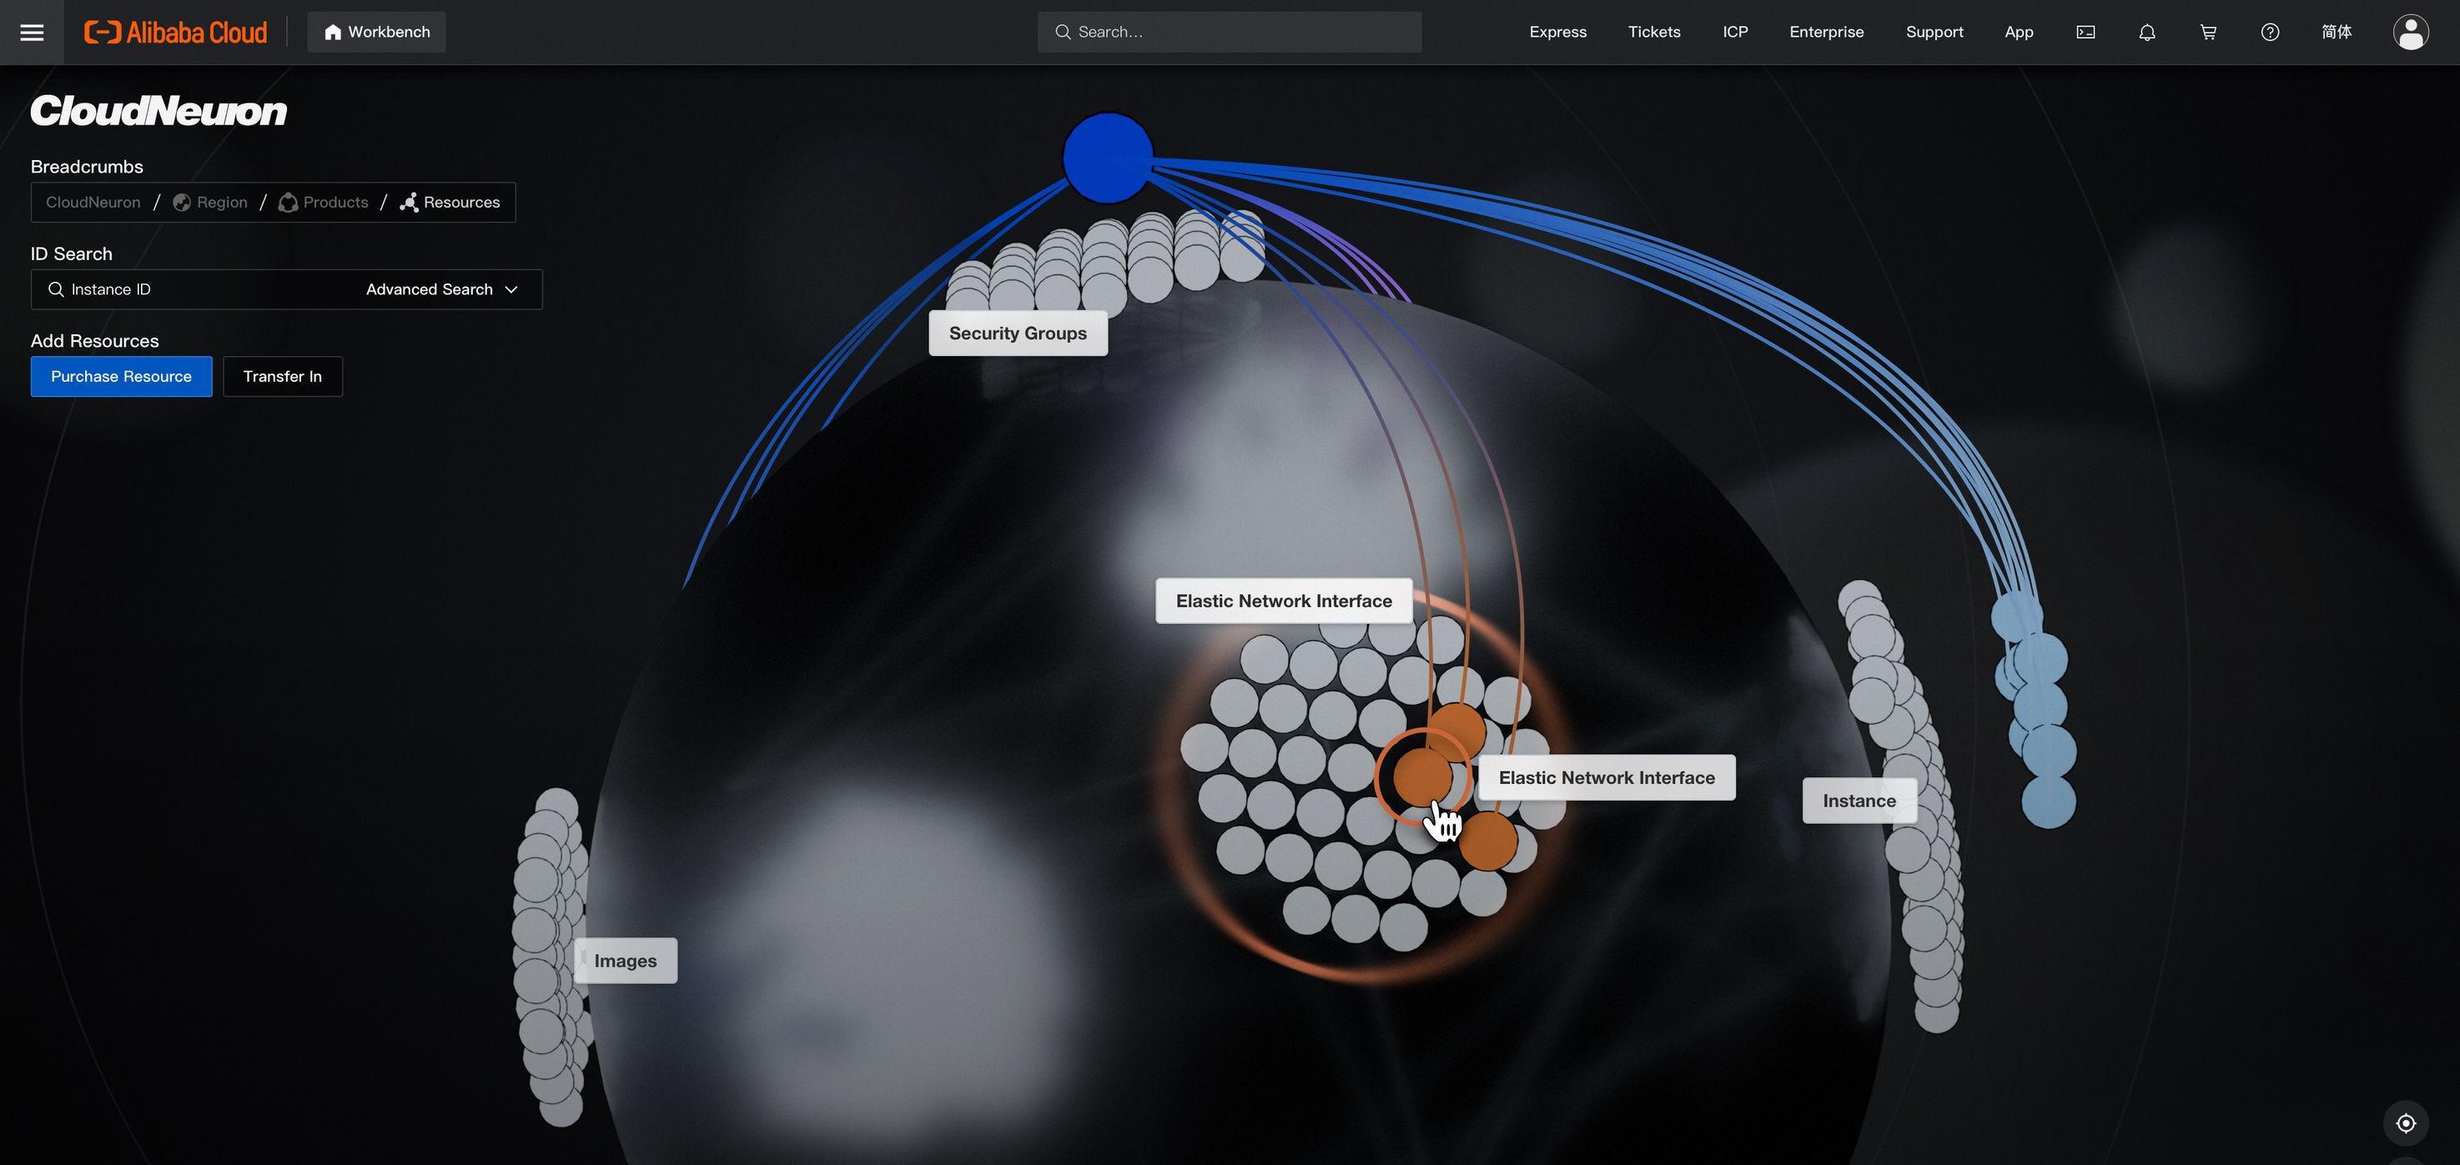
Task: Launch the Cloud Shell terminal icon
Action: point(2085,33)
